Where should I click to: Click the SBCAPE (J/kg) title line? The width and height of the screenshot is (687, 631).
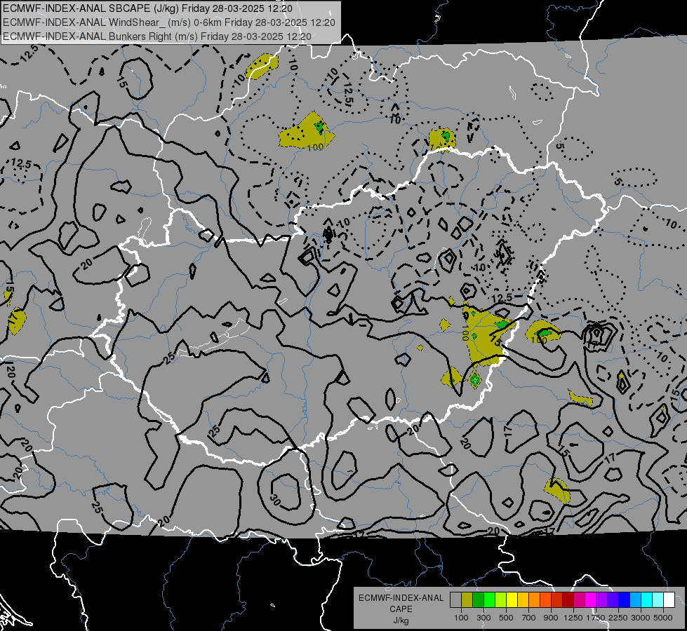(147, 8)
